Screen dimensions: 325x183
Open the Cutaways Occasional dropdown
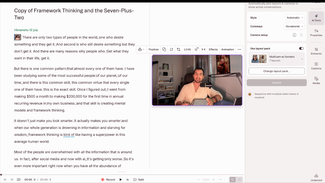(x=294, y=26)
